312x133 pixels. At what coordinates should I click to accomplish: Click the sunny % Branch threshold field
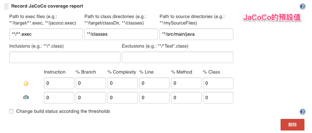click(91, 83)
